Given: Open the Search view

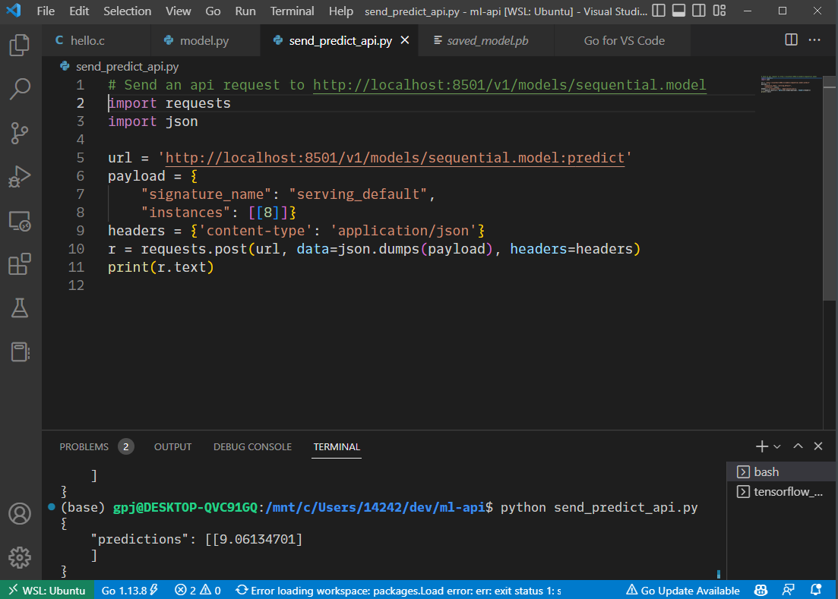Looking at the screenshot, I should point(20,89).
